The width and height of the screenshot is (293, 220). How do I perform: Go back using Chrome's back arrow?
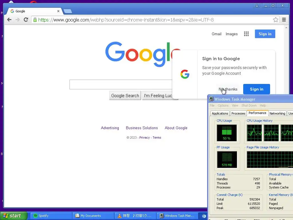pyautogui.click(x=9, y=20)
